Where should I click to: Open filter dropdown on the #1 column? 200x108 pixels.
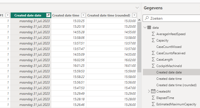[8, 15]
